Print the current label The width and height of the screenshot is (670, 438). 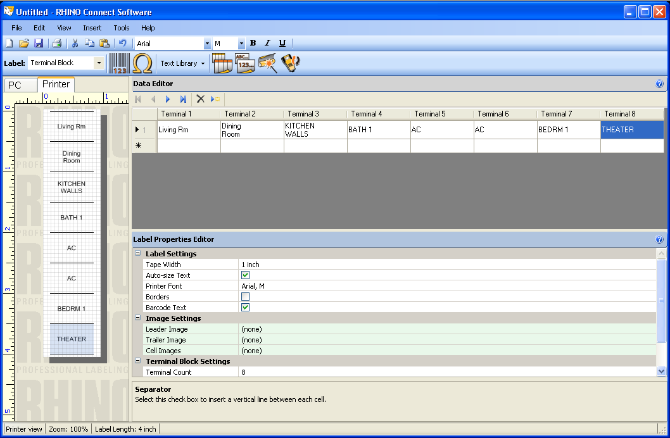click(x=56, y=43)
